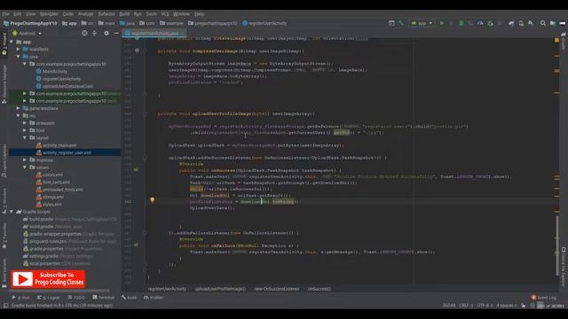Click the Sync Project with Gradle icon

coord(511,23)
